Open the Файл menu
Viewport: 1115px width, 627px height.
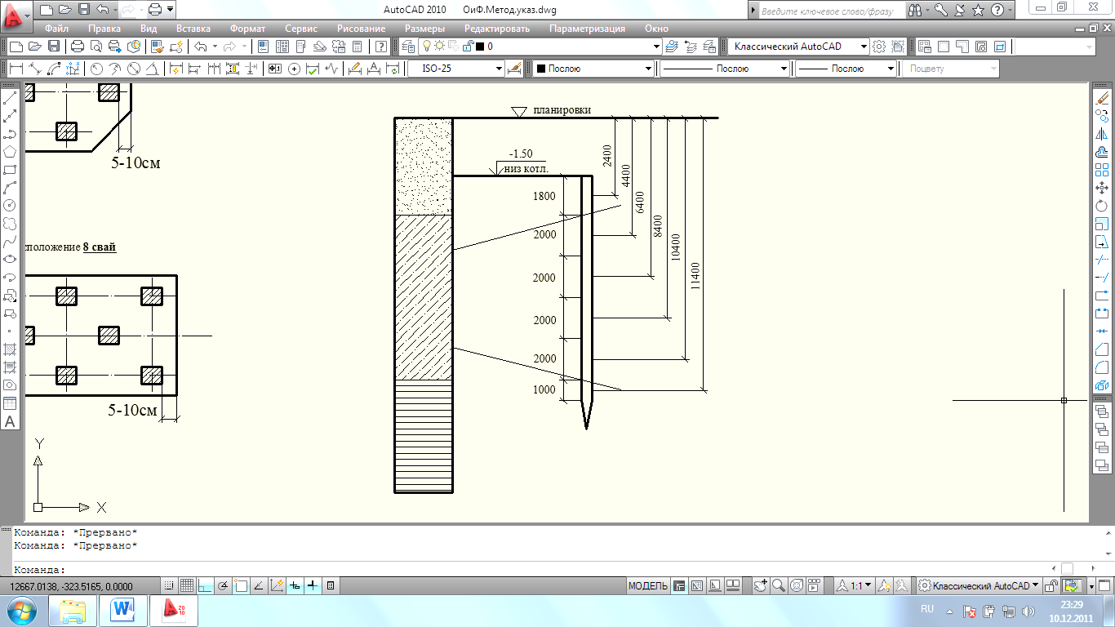(x=56, y=28)
